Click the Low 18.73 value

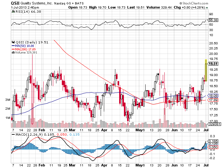pyautogui.click(x=117, y=8)
